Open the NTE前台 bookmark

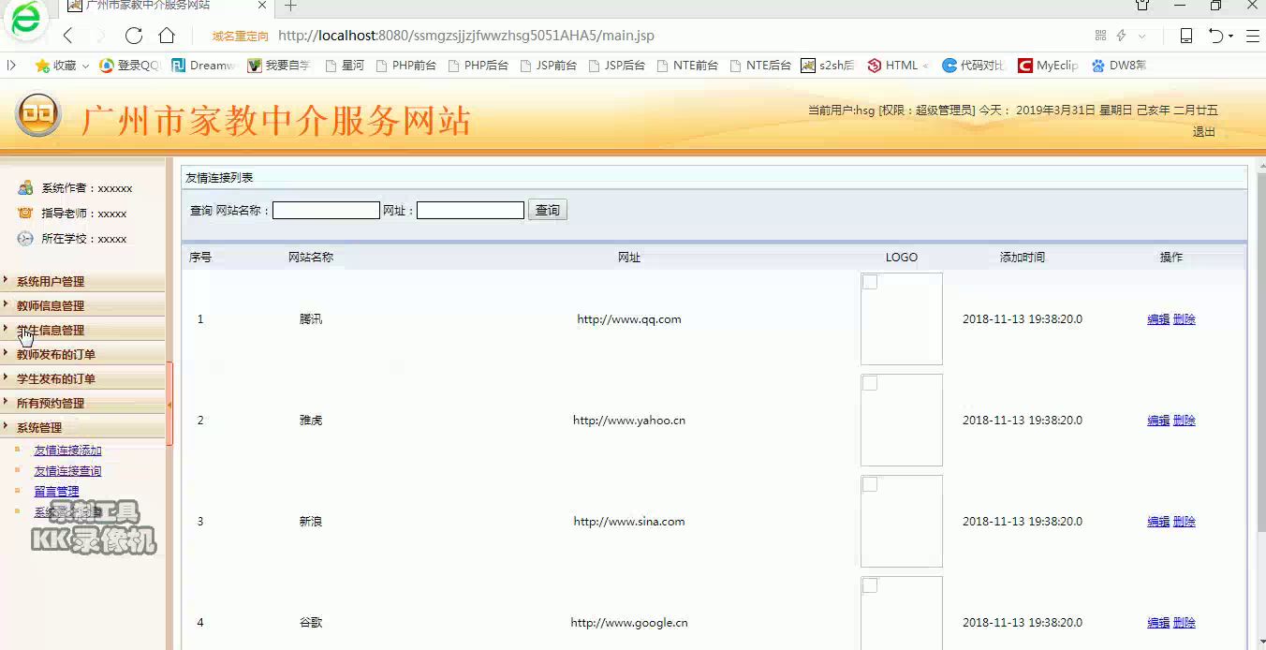point(687,66)
